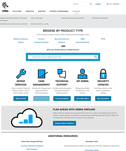Open Locations Solutions Support link
Screen dimensions: 126x151
tap(32, 146)
